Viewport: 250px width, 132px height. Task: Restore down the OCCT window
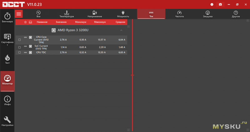point(237,4)
